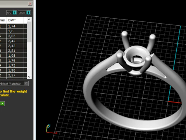Select the DWT cell reading 1,73

coord(15,65)
